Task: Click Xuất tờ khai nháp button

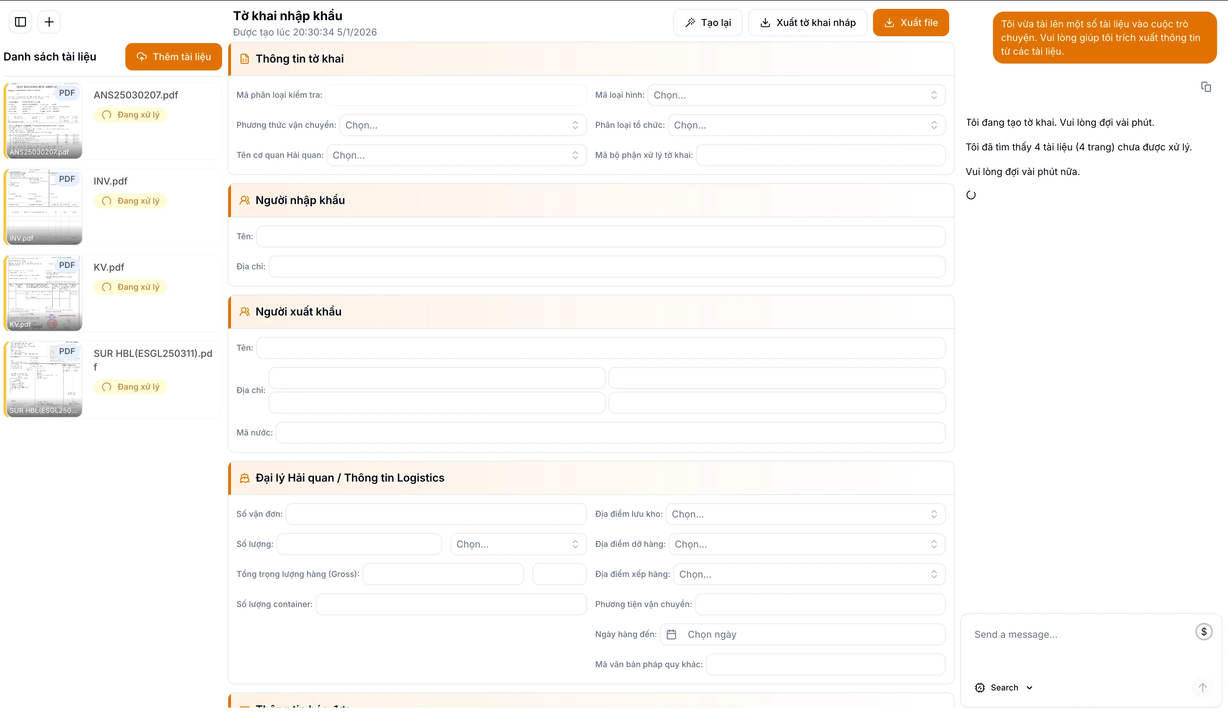Action: (807, 23)
